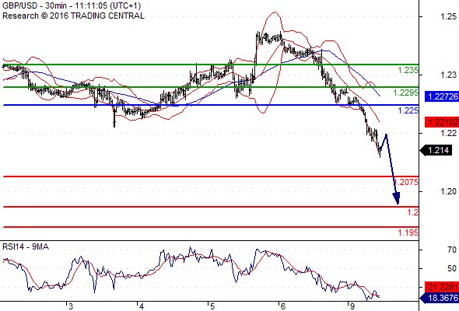Click the 1.25 price axis label
Image resolution: width=459 pixels, height=311 pixels.
(x=448, y=16)
